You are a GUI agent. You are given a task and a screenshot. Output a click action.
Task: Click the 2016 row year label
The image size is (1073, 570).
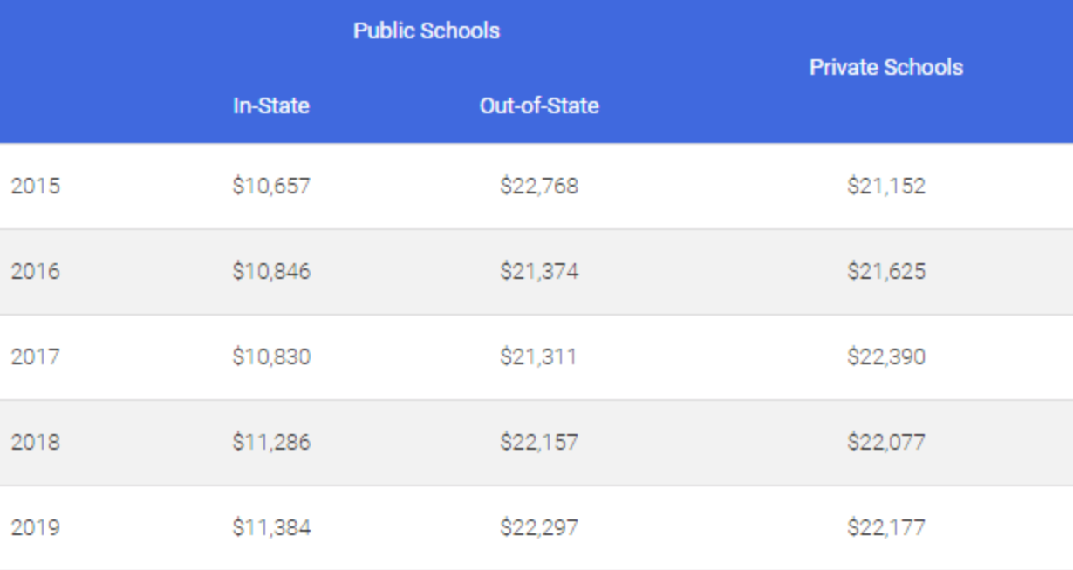pos(36,271)
